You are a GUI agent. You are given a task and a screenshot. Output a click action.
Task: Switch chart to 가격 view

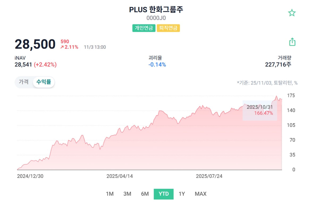click(24, 82)
